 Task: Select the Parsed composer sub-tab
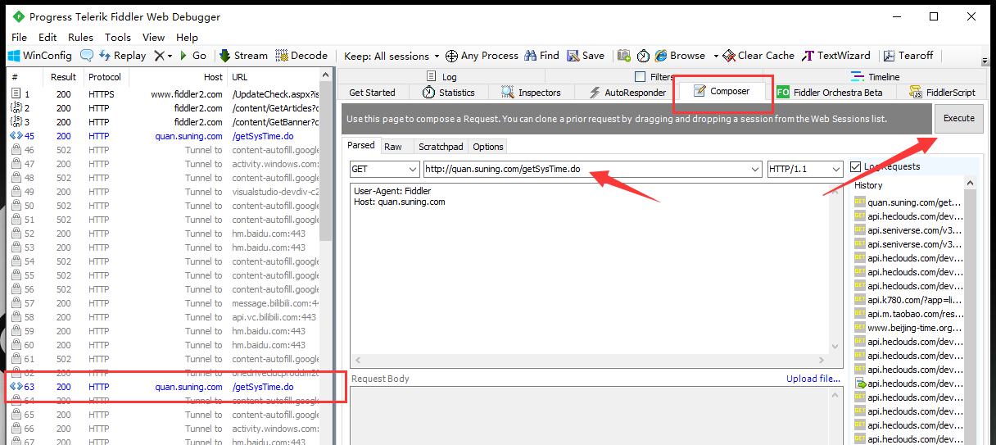click(x=360, y=145)
